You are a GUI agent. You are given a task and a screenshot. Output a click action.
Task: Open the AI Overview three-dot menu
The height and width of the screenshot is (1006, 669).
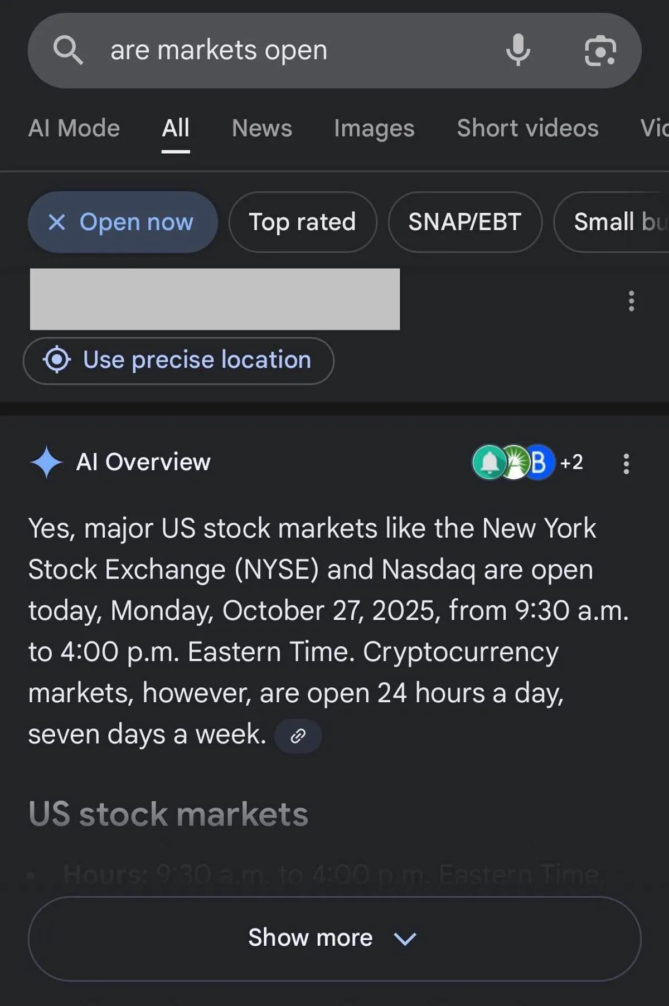626,463
